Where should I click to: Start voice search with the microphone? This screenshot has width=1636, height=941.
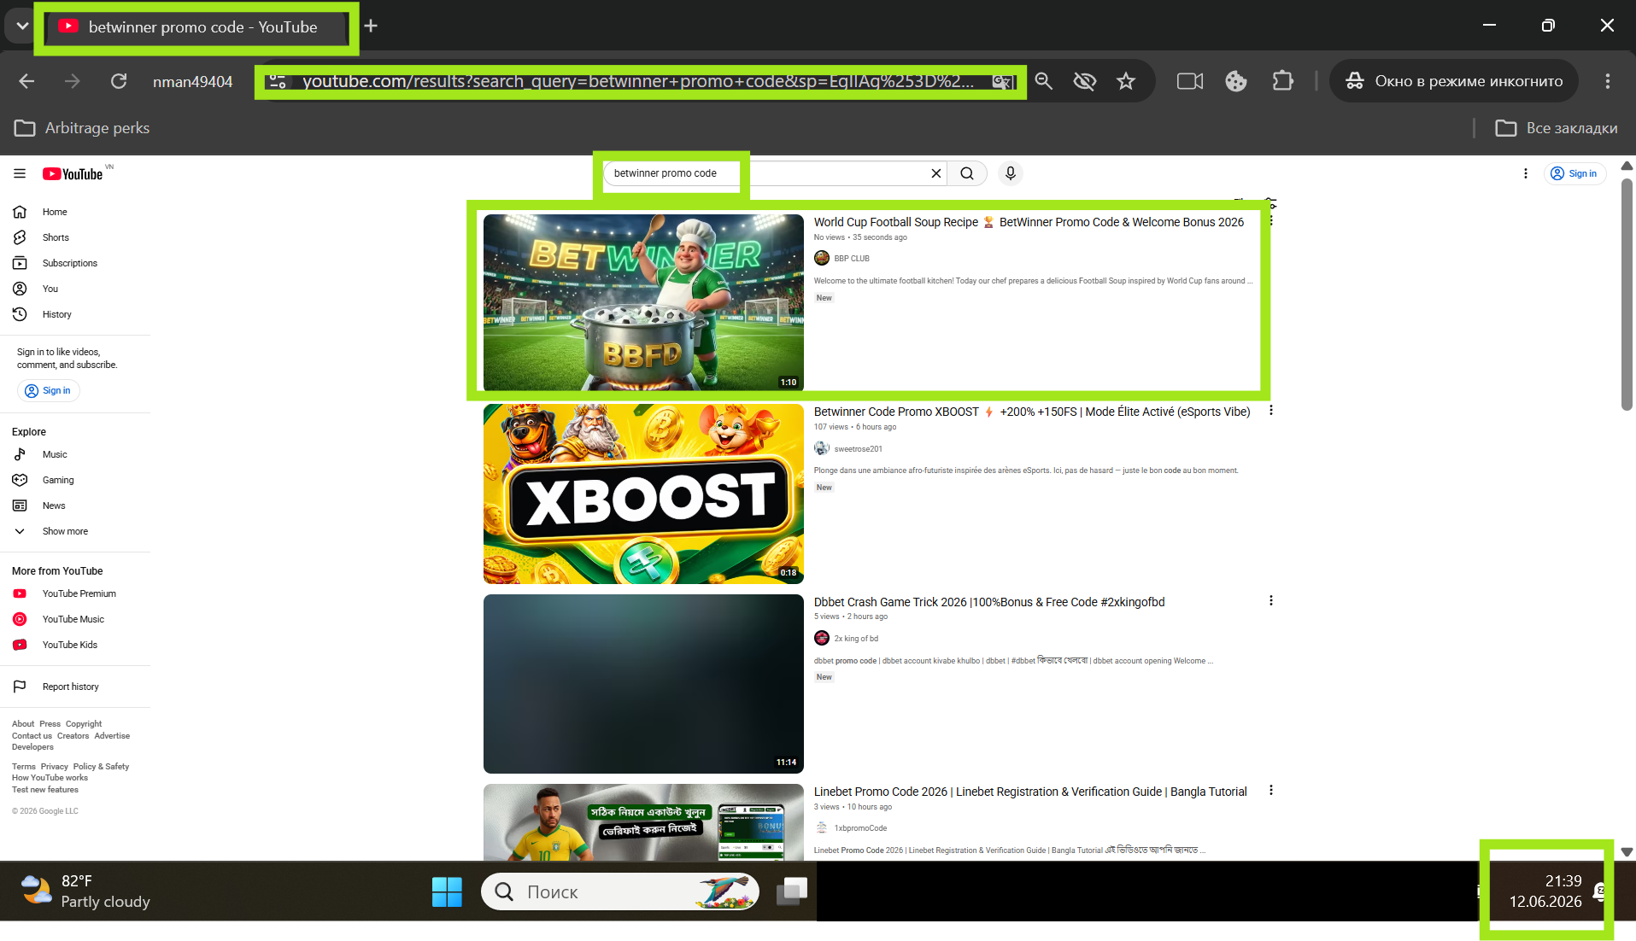pos(1011,173)
